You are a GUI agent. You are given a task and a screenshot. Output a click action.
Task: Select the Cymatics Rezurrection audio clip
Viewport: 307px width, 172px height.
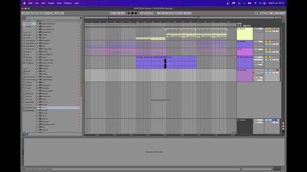click(x=166, y=63)
